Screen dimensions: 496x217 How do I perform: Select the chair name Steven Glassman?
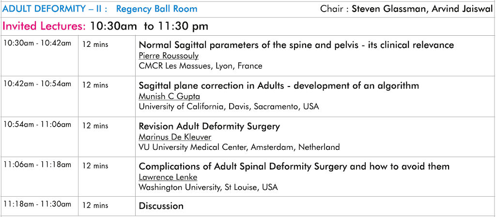388,9
